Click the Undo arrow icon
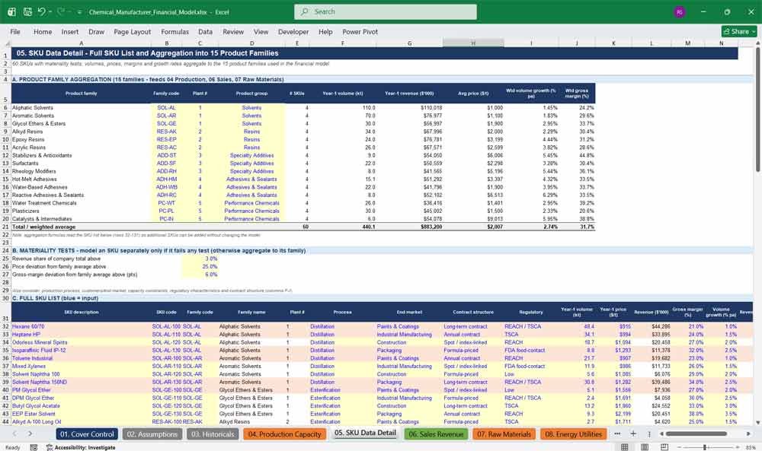 click(x=41, y=11)
